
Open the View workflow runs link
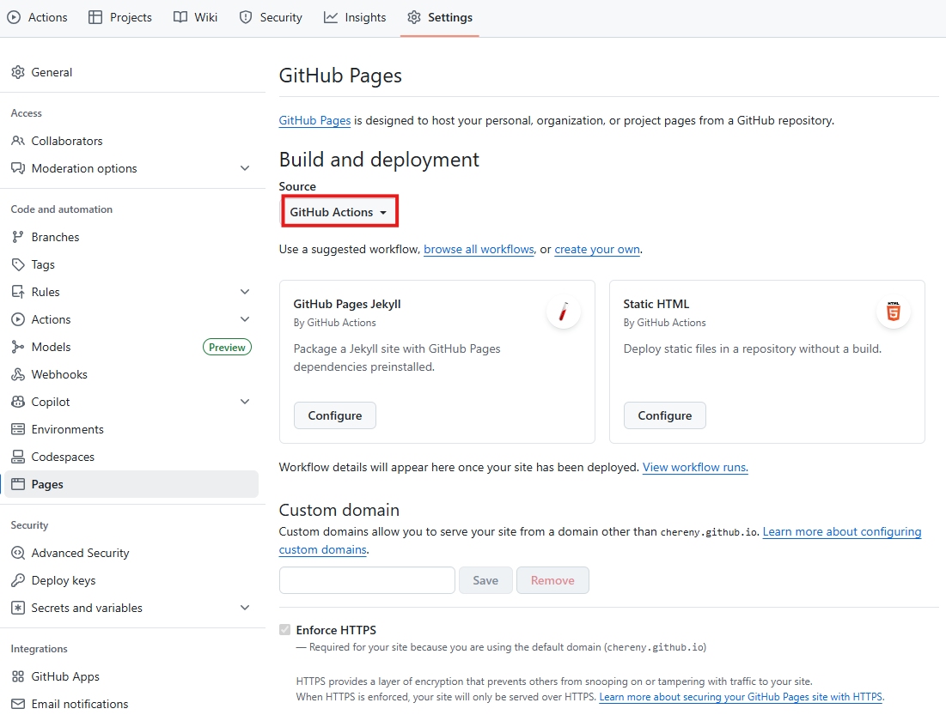695,468
